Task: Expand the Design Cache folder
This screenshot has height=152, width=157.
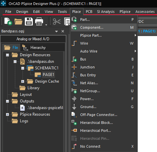Action: (x=23, y=81)
